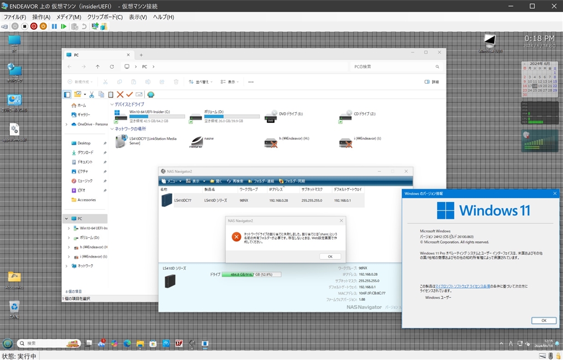Open the Explorer 表示 view dropdown
This screenshot has width=563, height=360.
(x=229, y=82)
